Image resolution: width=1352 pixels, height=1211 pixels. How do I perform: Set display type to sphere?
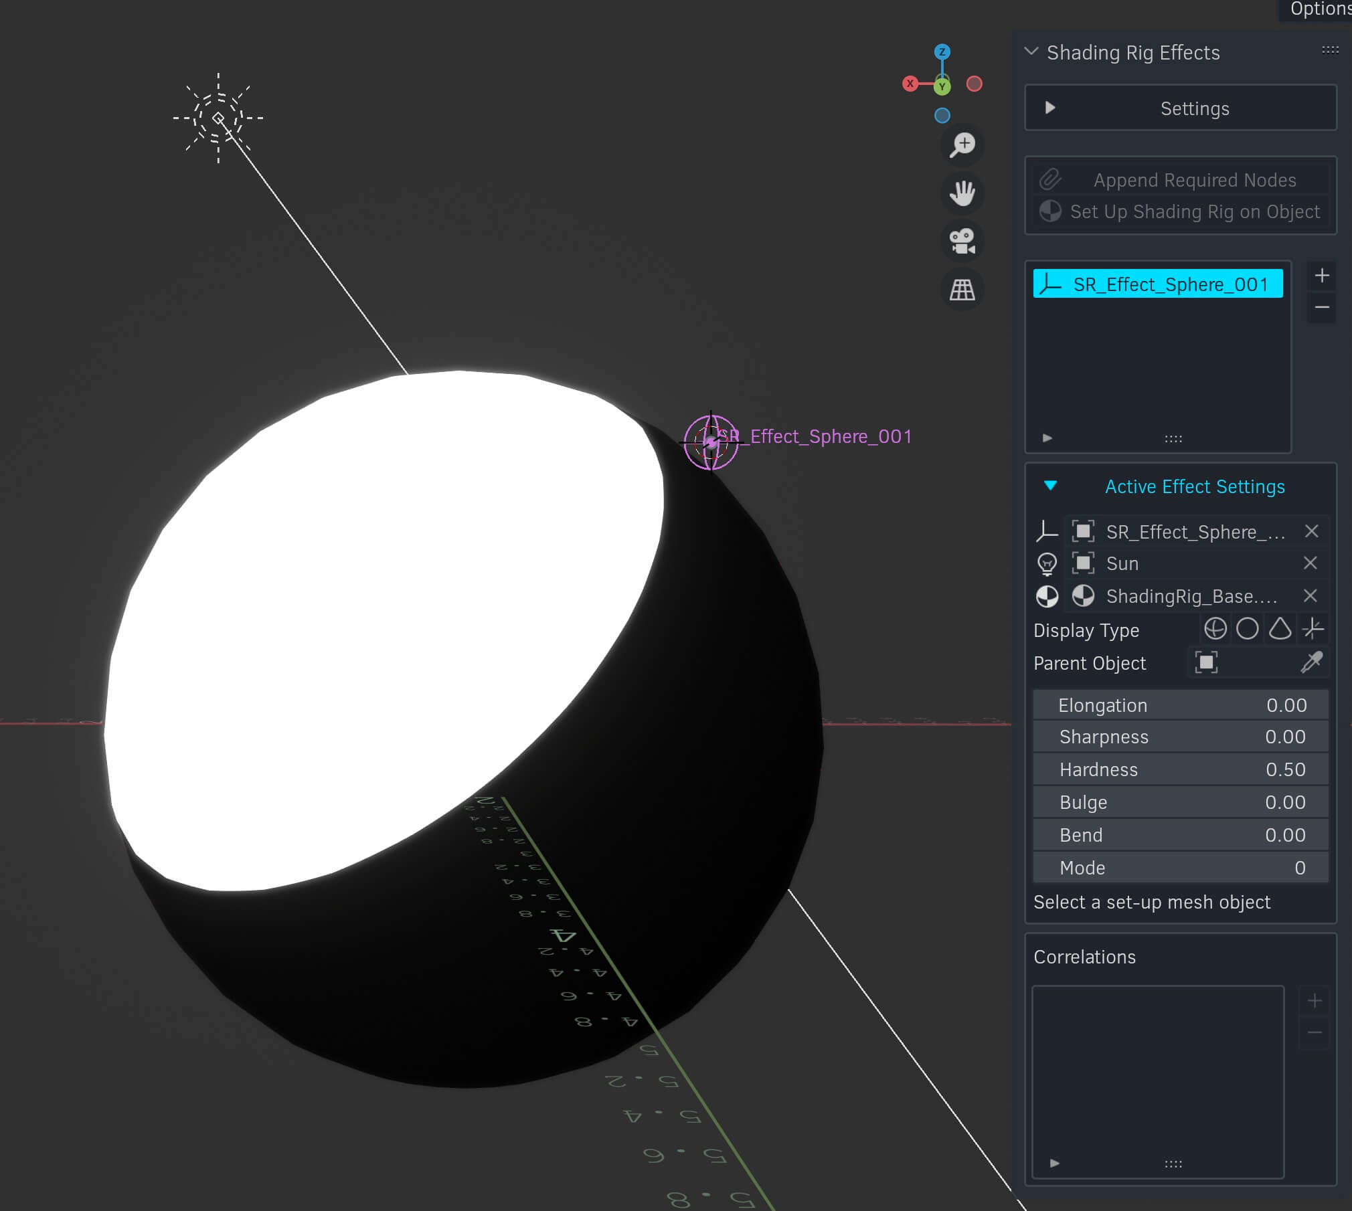(1215, 629)
